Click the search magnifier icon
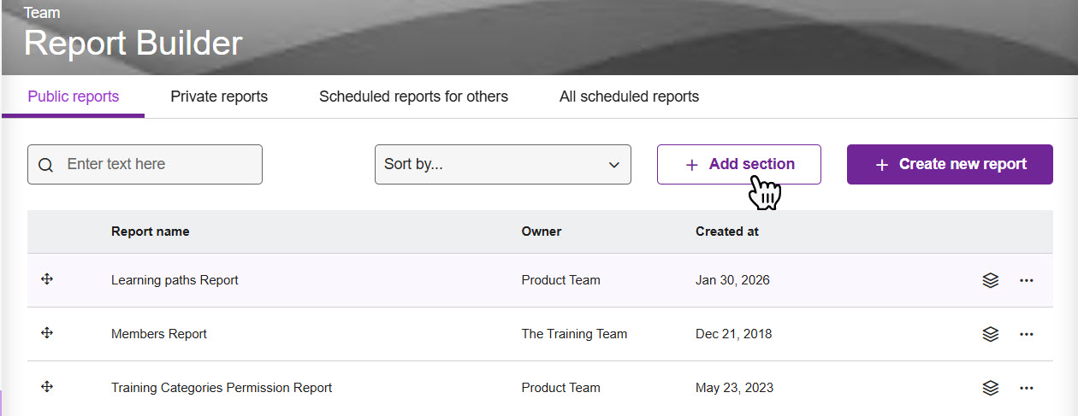 coord(46,165)
